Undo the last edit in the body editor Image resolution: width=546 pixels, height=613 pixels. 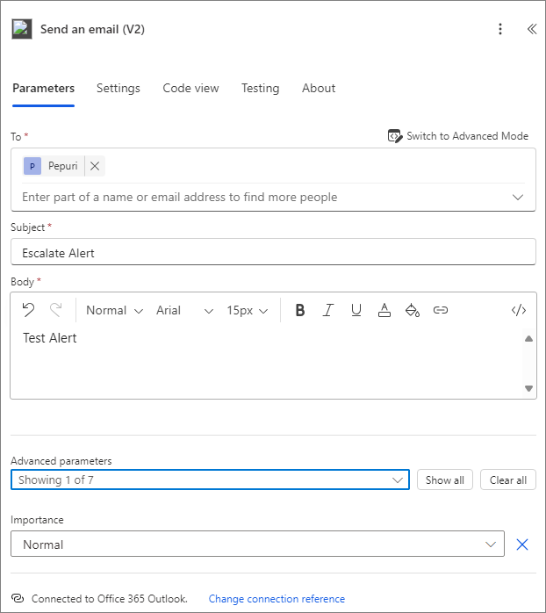28,310
